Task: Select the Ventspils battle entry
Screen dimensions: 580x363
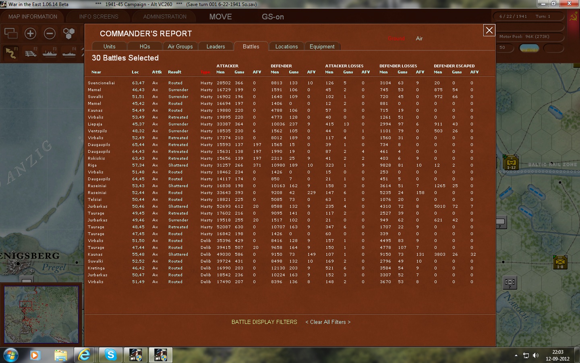Action: 97,131
